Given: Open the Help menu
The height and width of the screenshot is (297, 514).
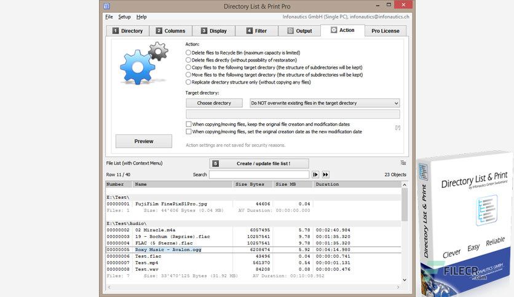Looking at the screenshot, I should pyautogui.click(x=141, y=17).
